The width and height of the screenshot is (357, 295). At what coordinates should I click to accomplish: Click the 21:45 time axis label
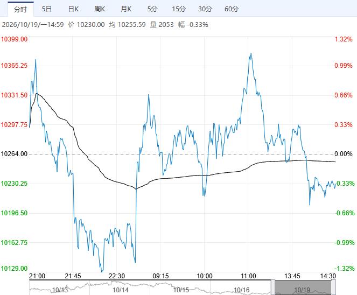tap(73, 276)
